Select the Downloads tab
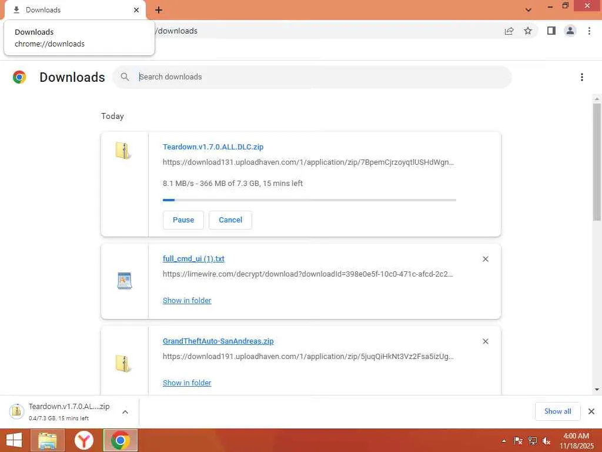The height and width of the screenshot is (452, 602). click(75, 10)
